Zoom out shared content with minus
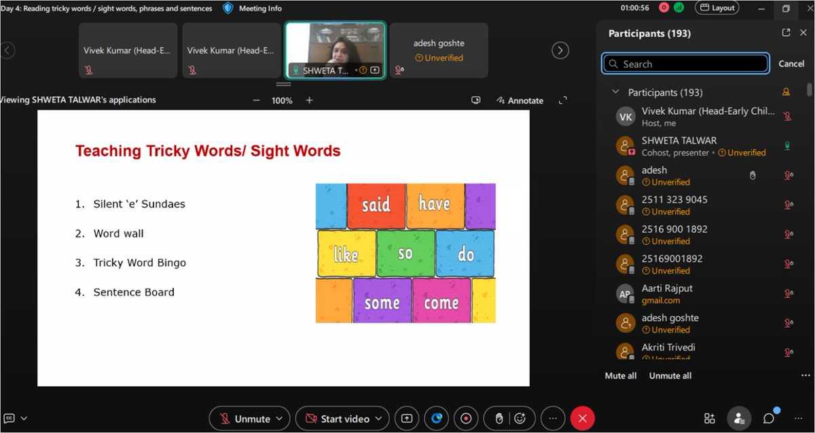The height and width of the screenshot is (433, 815). tap(256, 100)
